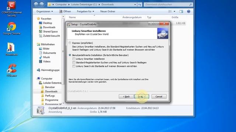Open Benutzer folder in tree

(50, 87)
